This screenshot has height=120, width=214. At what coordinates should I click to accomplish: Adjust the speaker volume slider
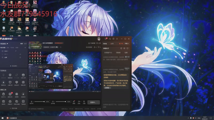coord(61,102)
